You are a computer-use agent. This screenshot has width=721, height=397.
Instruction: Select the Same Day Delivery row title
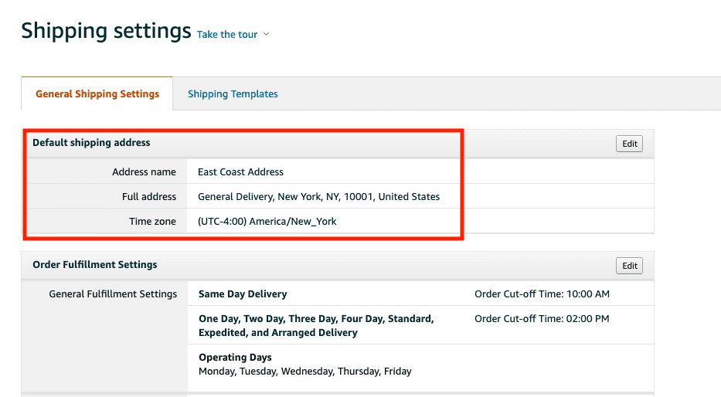pos(243,294)
